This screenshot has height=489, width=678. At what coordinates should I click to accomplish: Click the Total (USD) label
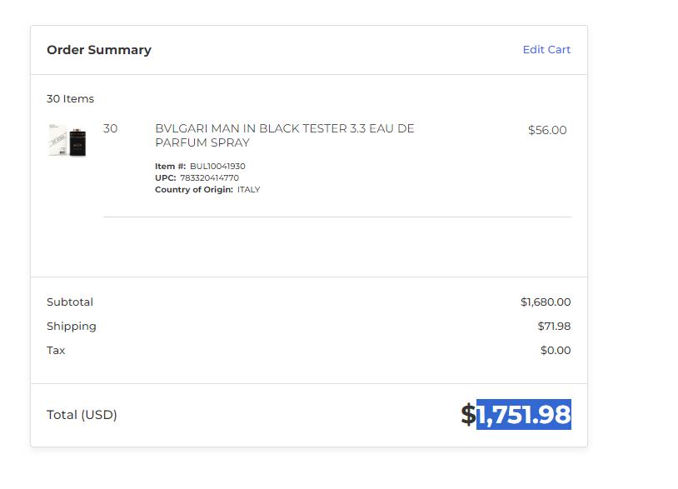tap(82, 415)
